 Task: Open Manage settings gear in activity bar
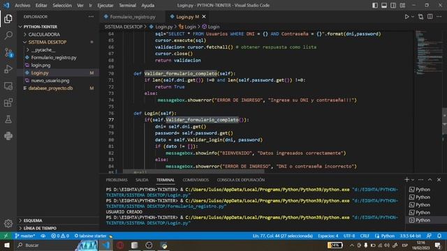[8, 223]
